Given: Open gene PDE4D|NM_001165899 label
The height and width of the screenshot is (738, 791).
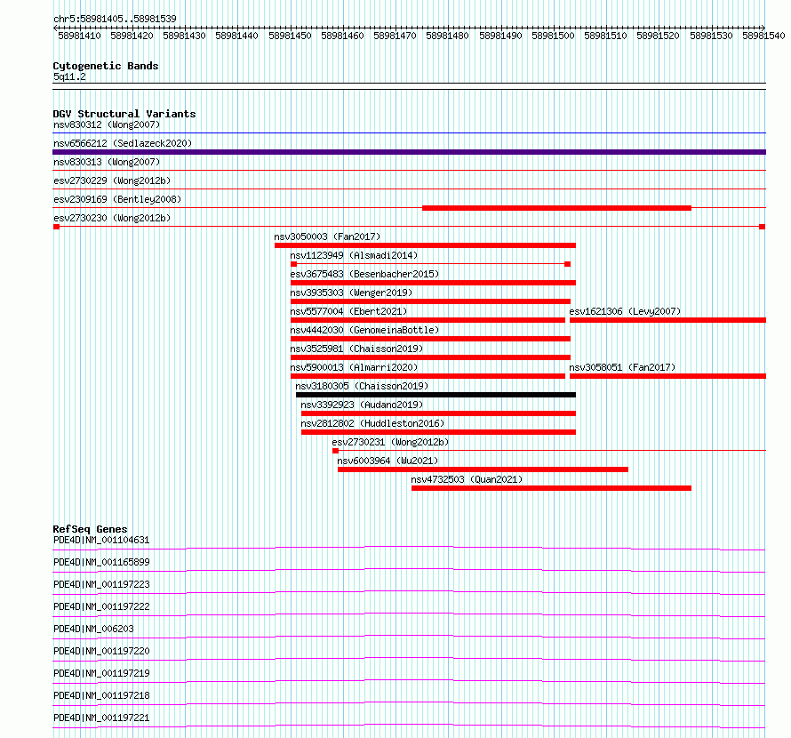Looking at the screenshot, I should (101, 562).
